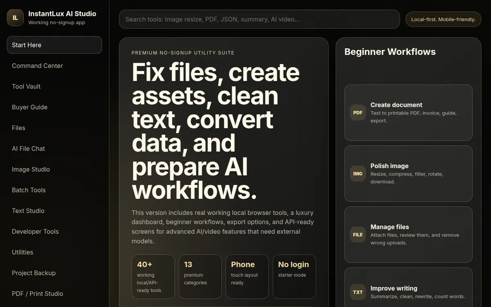This screenshot has width=491, height=307.
Task: Open the Manage files workflow card
Action: [408, 235]
